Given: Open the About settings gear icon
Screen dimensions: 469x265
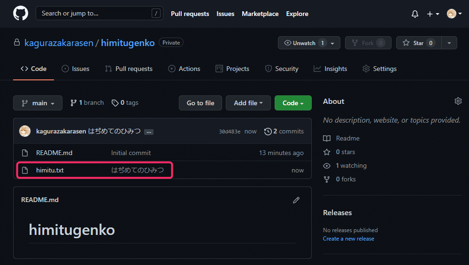Looking at the screenshot, I should [x=458, y=101].
